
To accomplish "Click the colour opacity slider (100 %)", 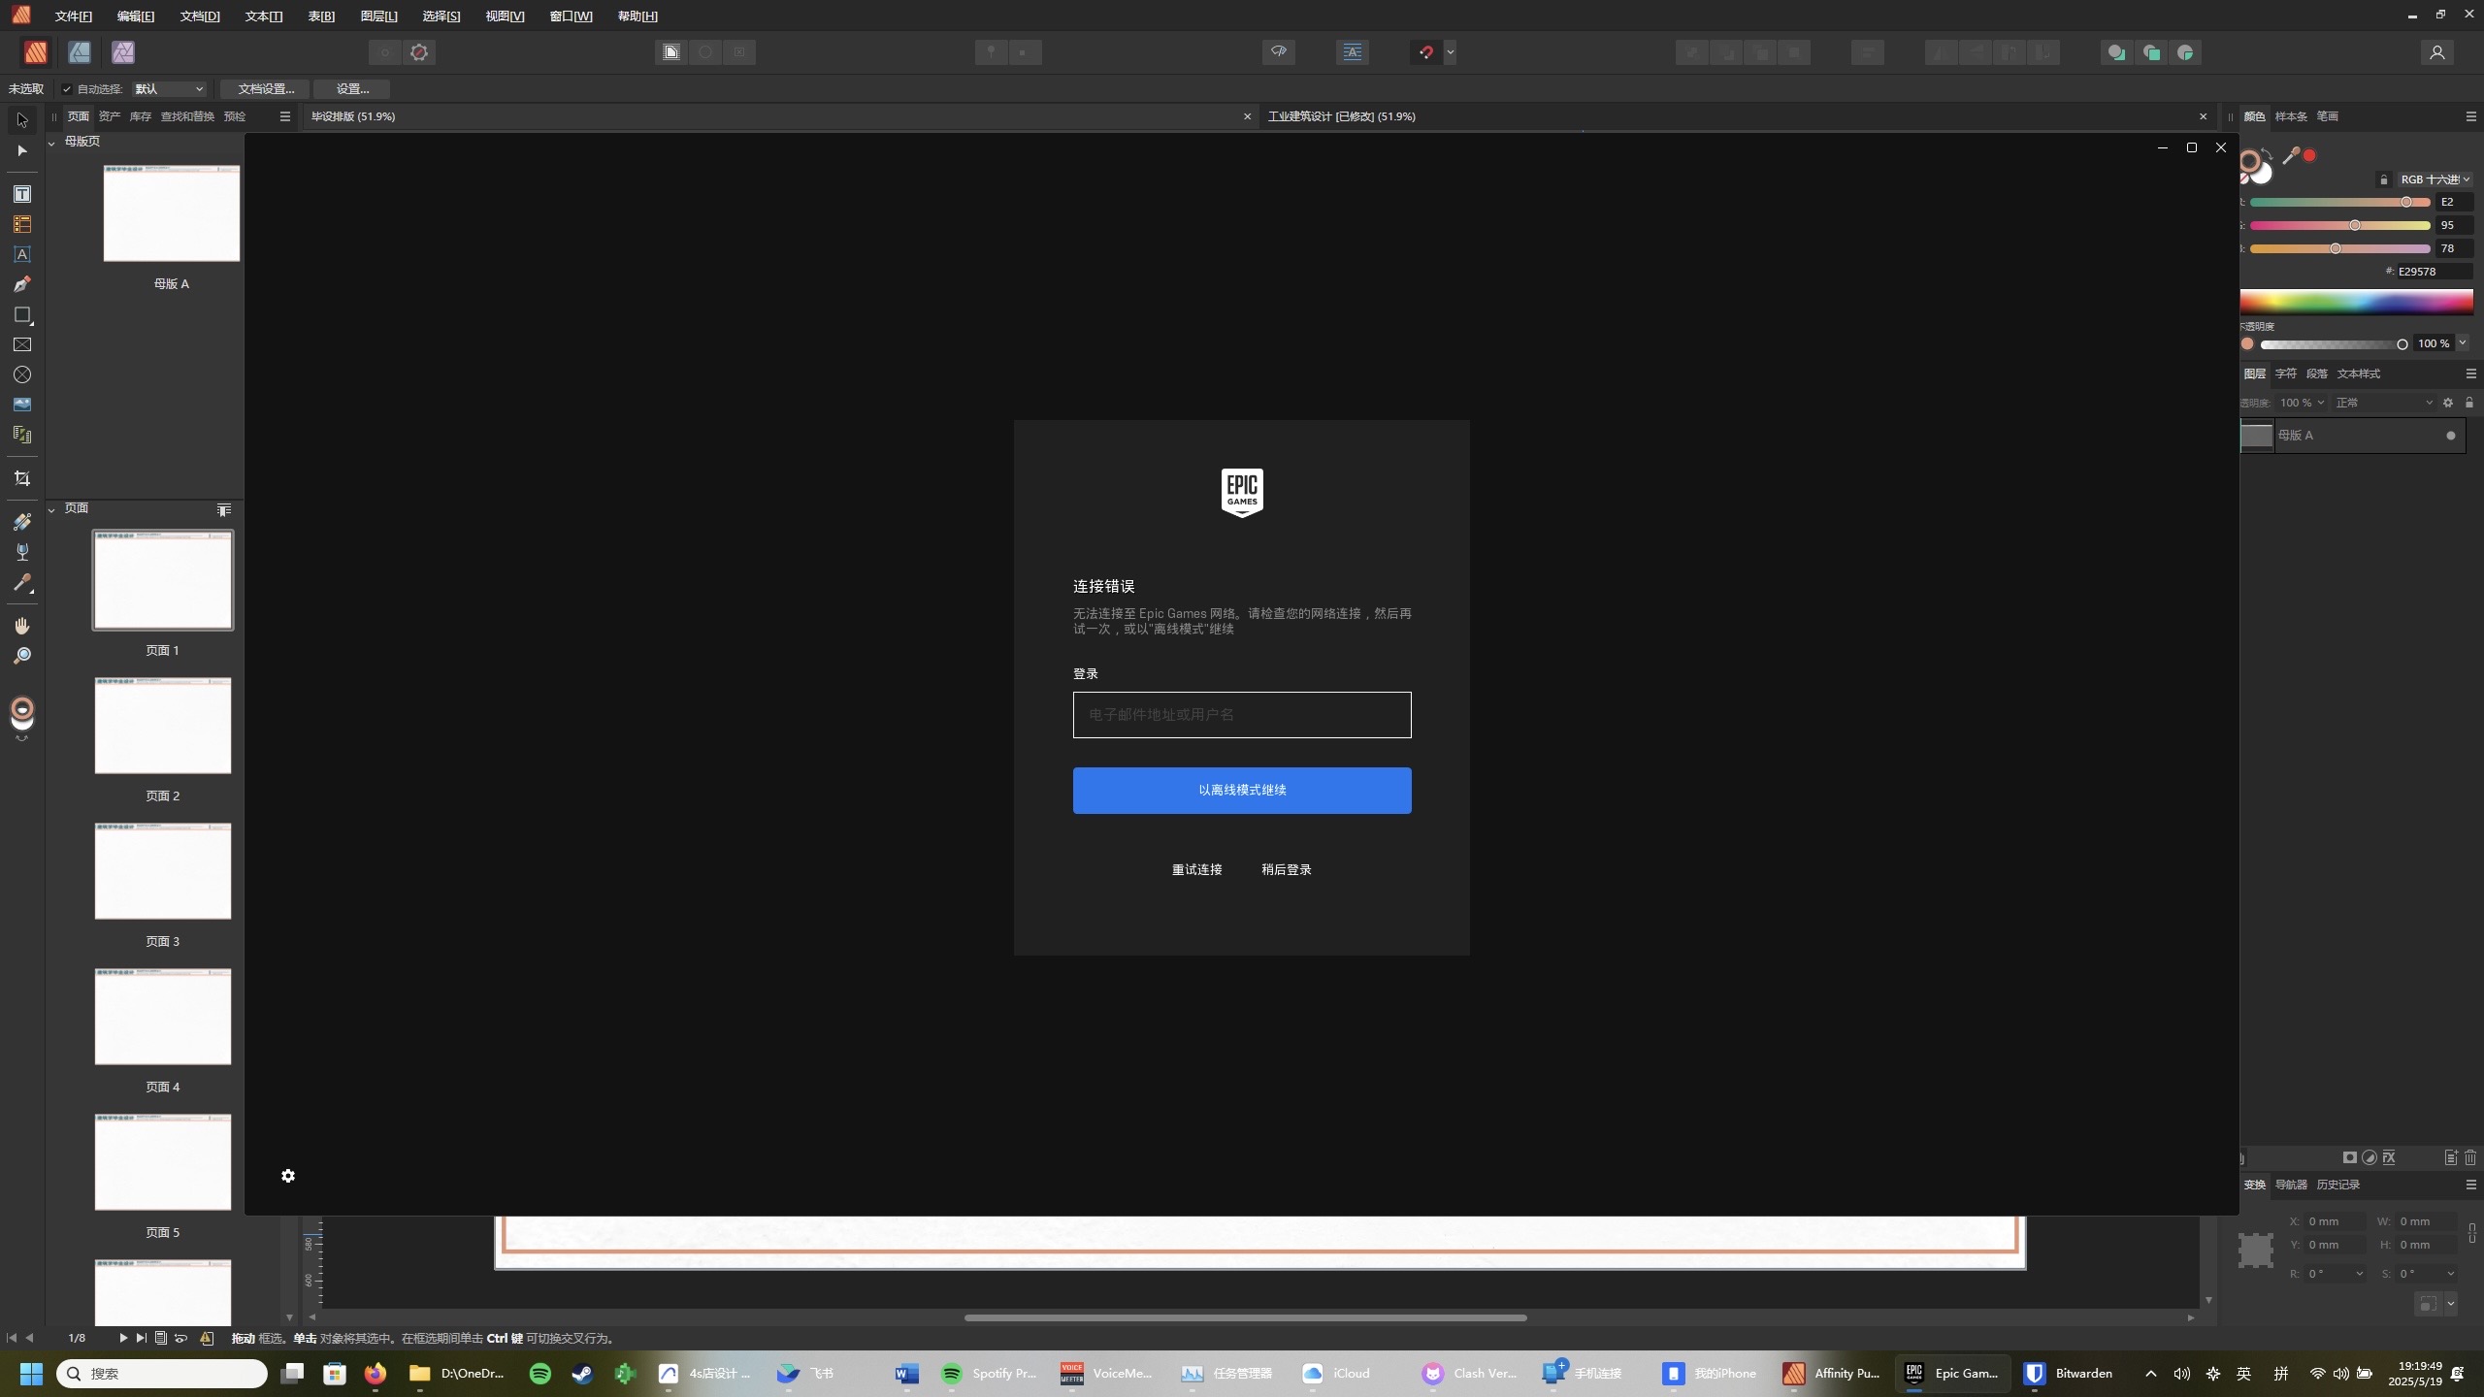I will tap(2334, 344).
